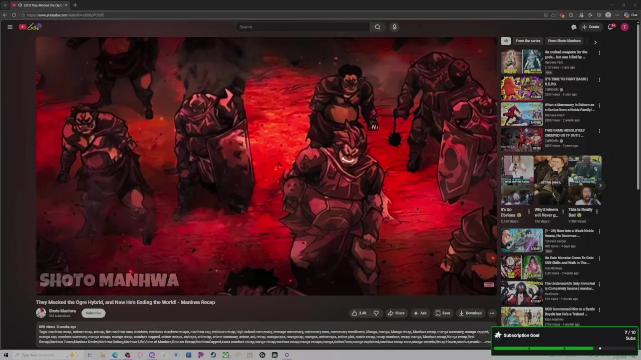Add the page to browser favorites
This screenshot has width=641, height=360.
[553, 15]
